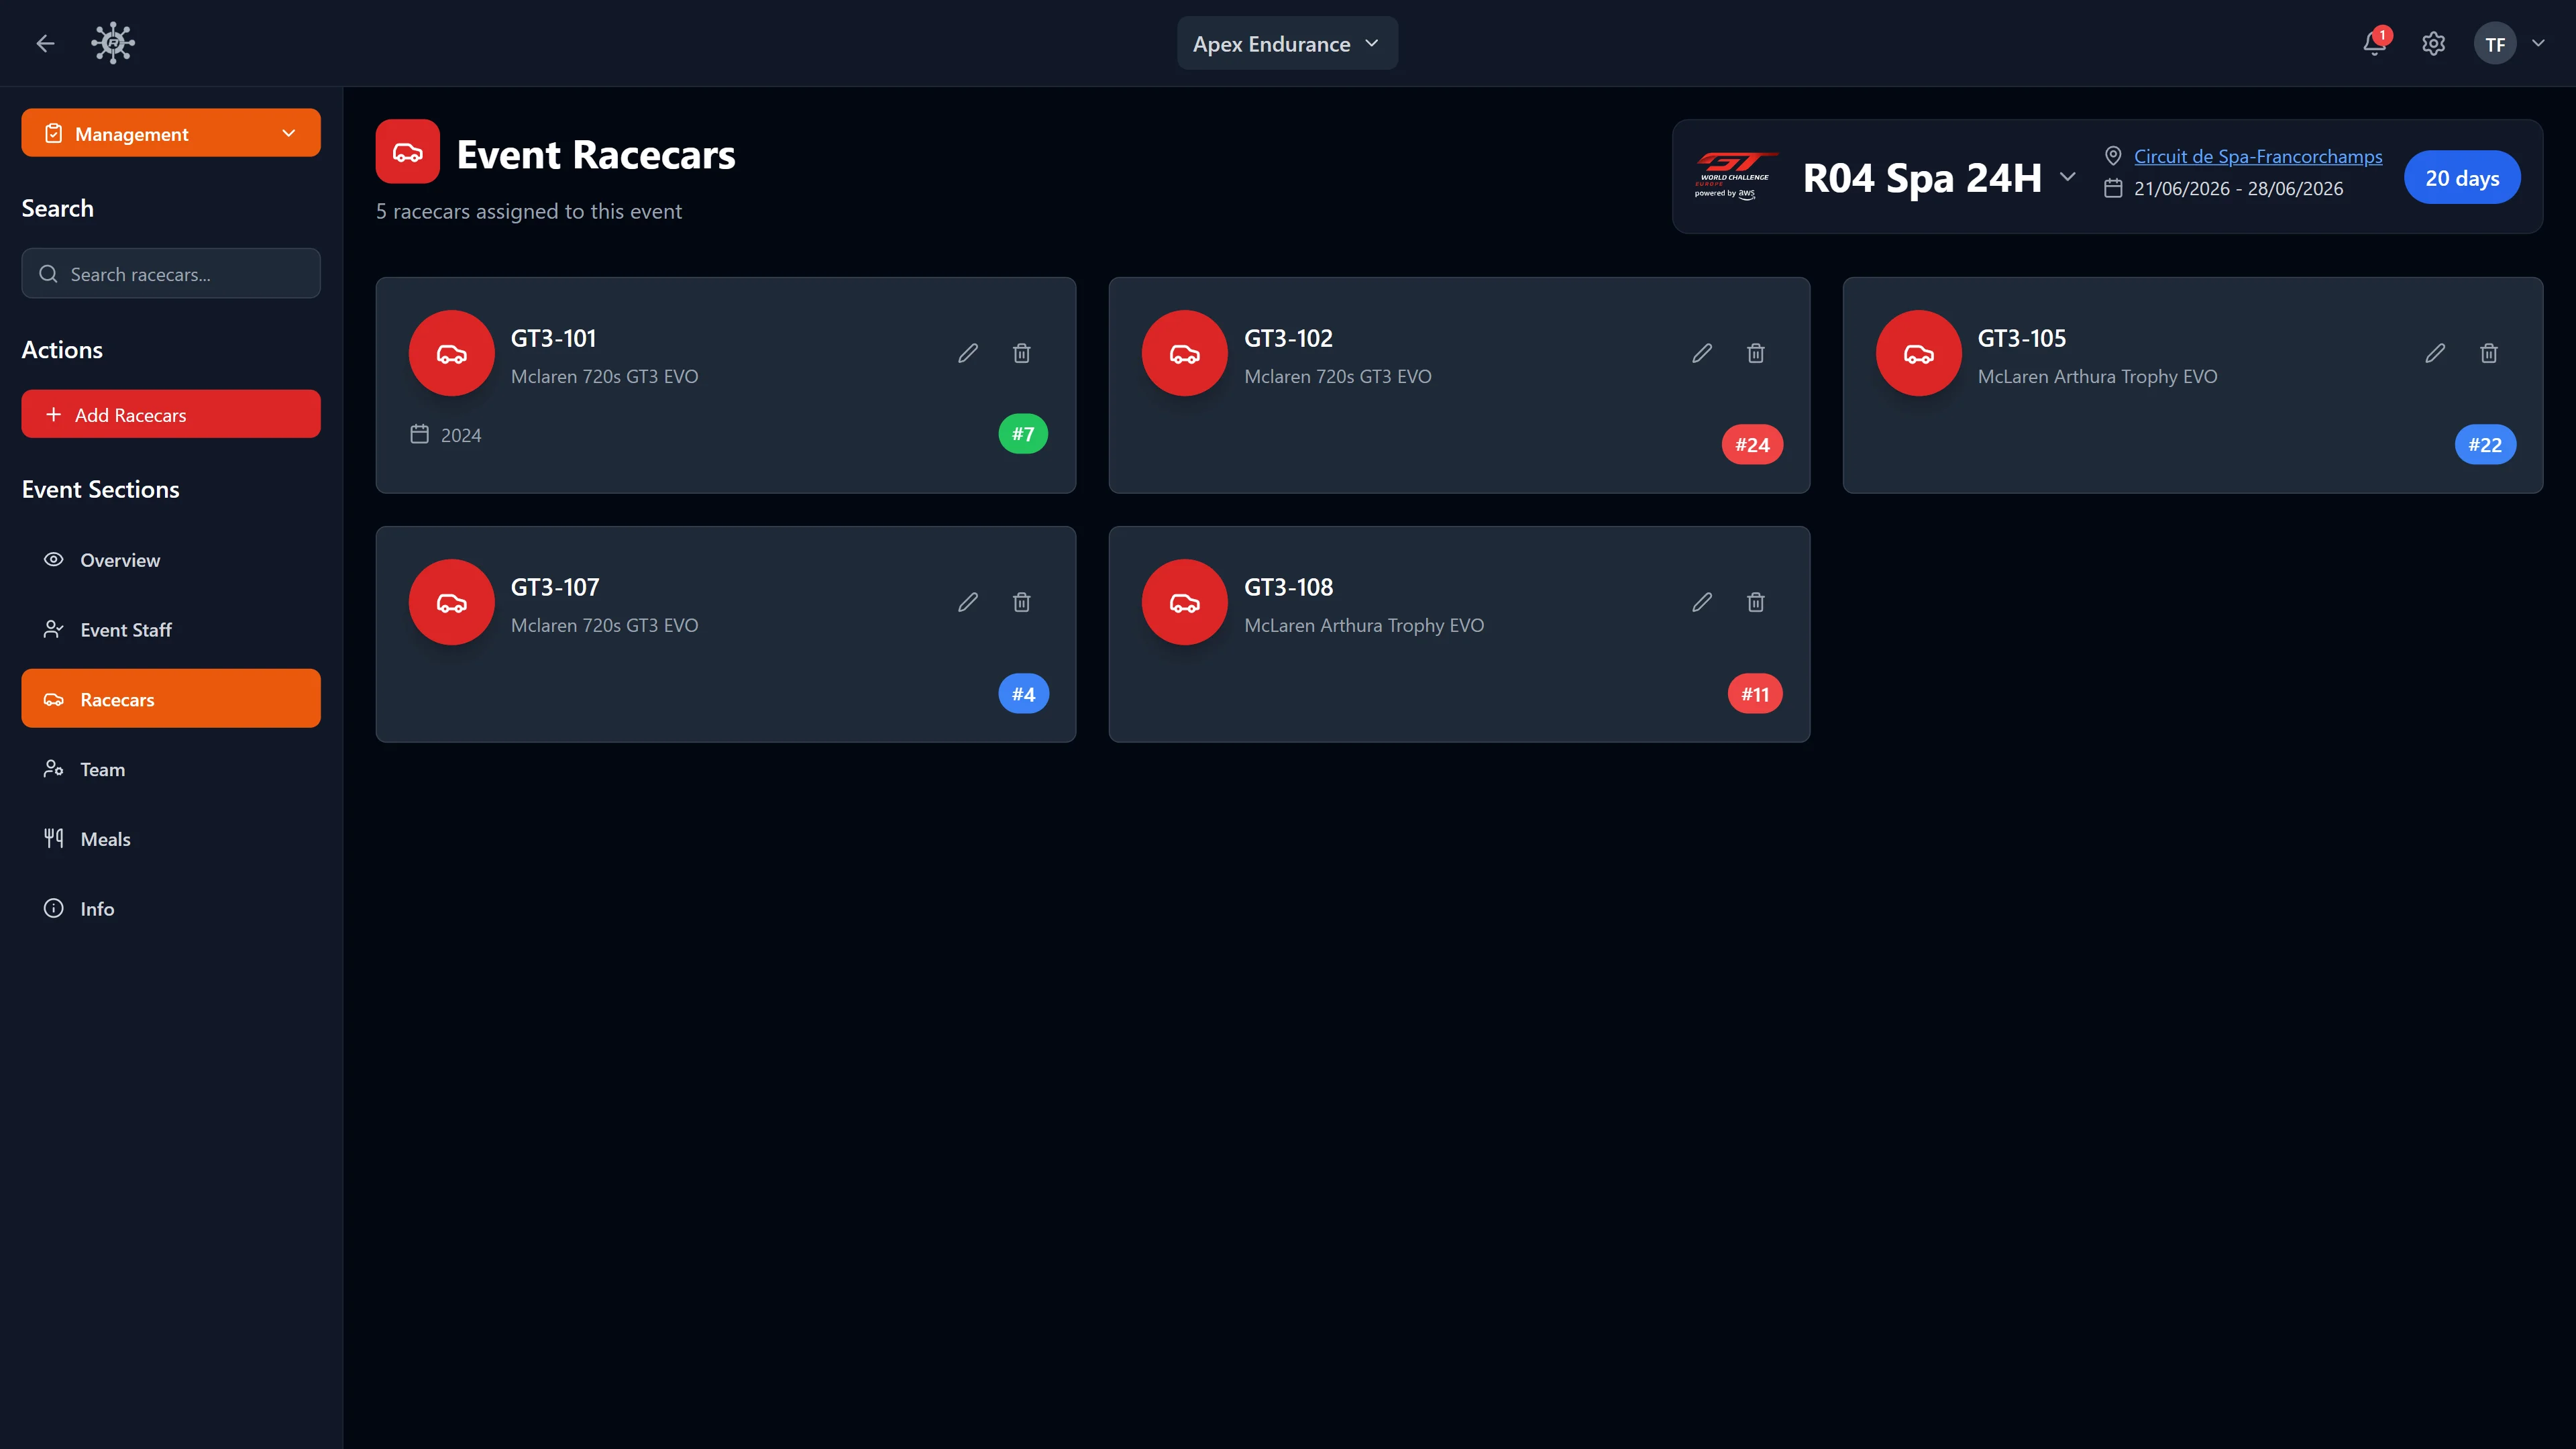This screenshot has width=2576, height=1449.
Task: Expand the user account chevron
Action: coord(2538,43)
